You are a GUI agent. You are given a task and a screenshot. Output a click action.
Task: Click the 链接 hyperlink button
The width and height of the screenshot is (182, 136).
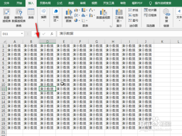(x=166, y=15)
